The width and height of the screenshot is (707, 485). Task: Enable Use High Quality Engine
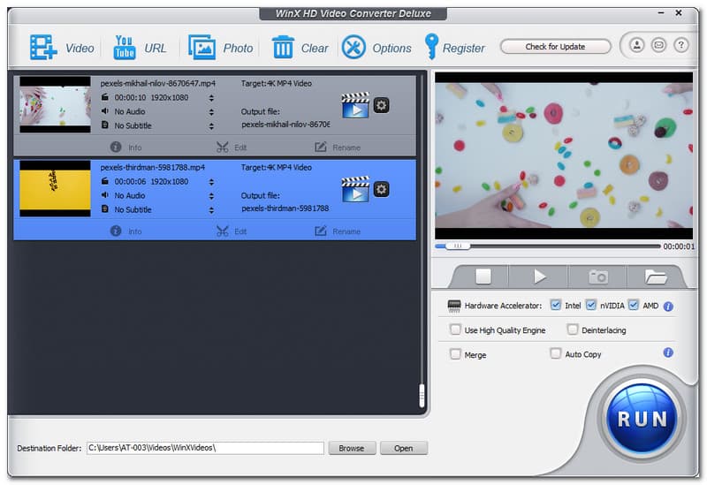456,330
